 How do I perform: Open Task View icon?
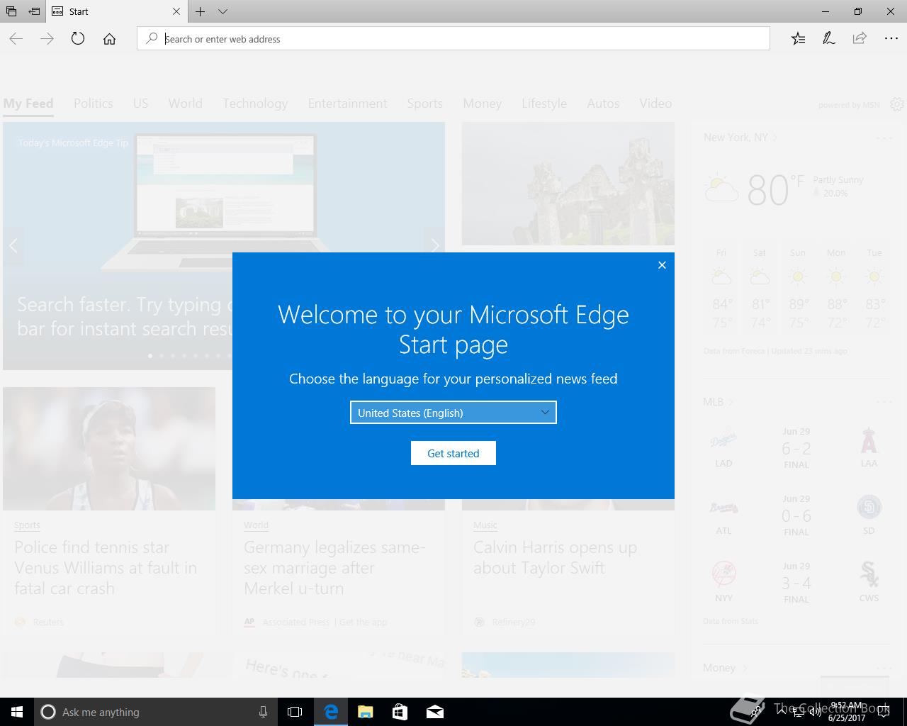[x=295, y=712]
